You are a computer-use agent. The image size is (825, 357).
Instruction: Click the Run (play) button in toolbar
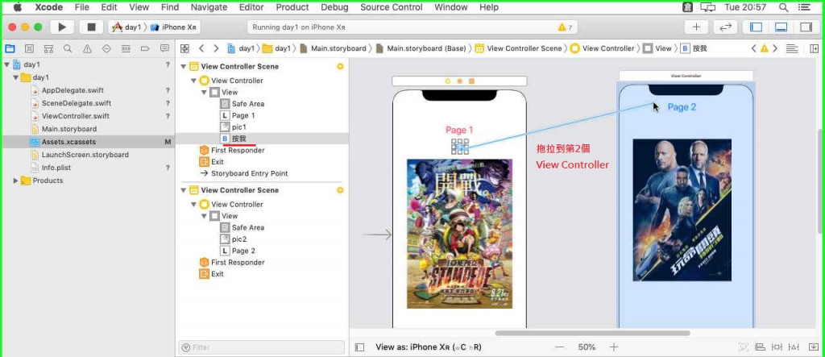tap(62, 27)
